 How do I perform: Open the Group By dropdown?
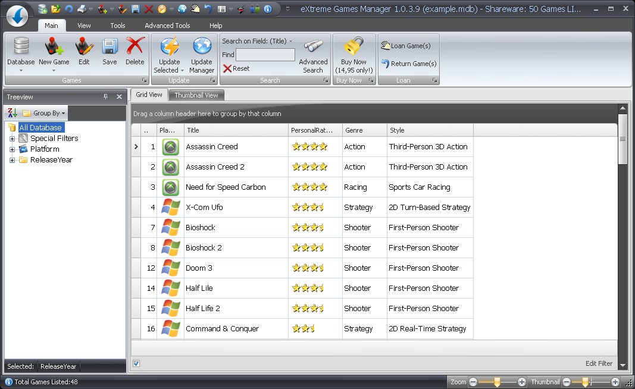[43, 113]
